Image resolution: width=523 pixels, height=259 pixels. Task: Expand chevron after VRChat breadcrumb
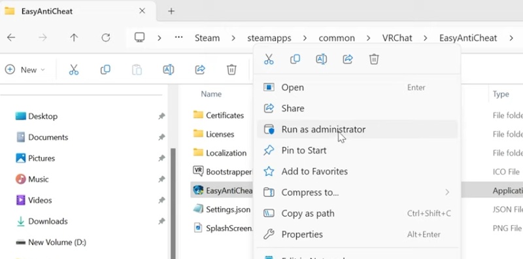tap(426, 39)
